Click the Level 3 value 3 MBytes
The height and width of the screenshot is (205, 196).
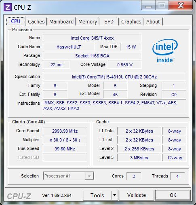click(x=139, y=158)
